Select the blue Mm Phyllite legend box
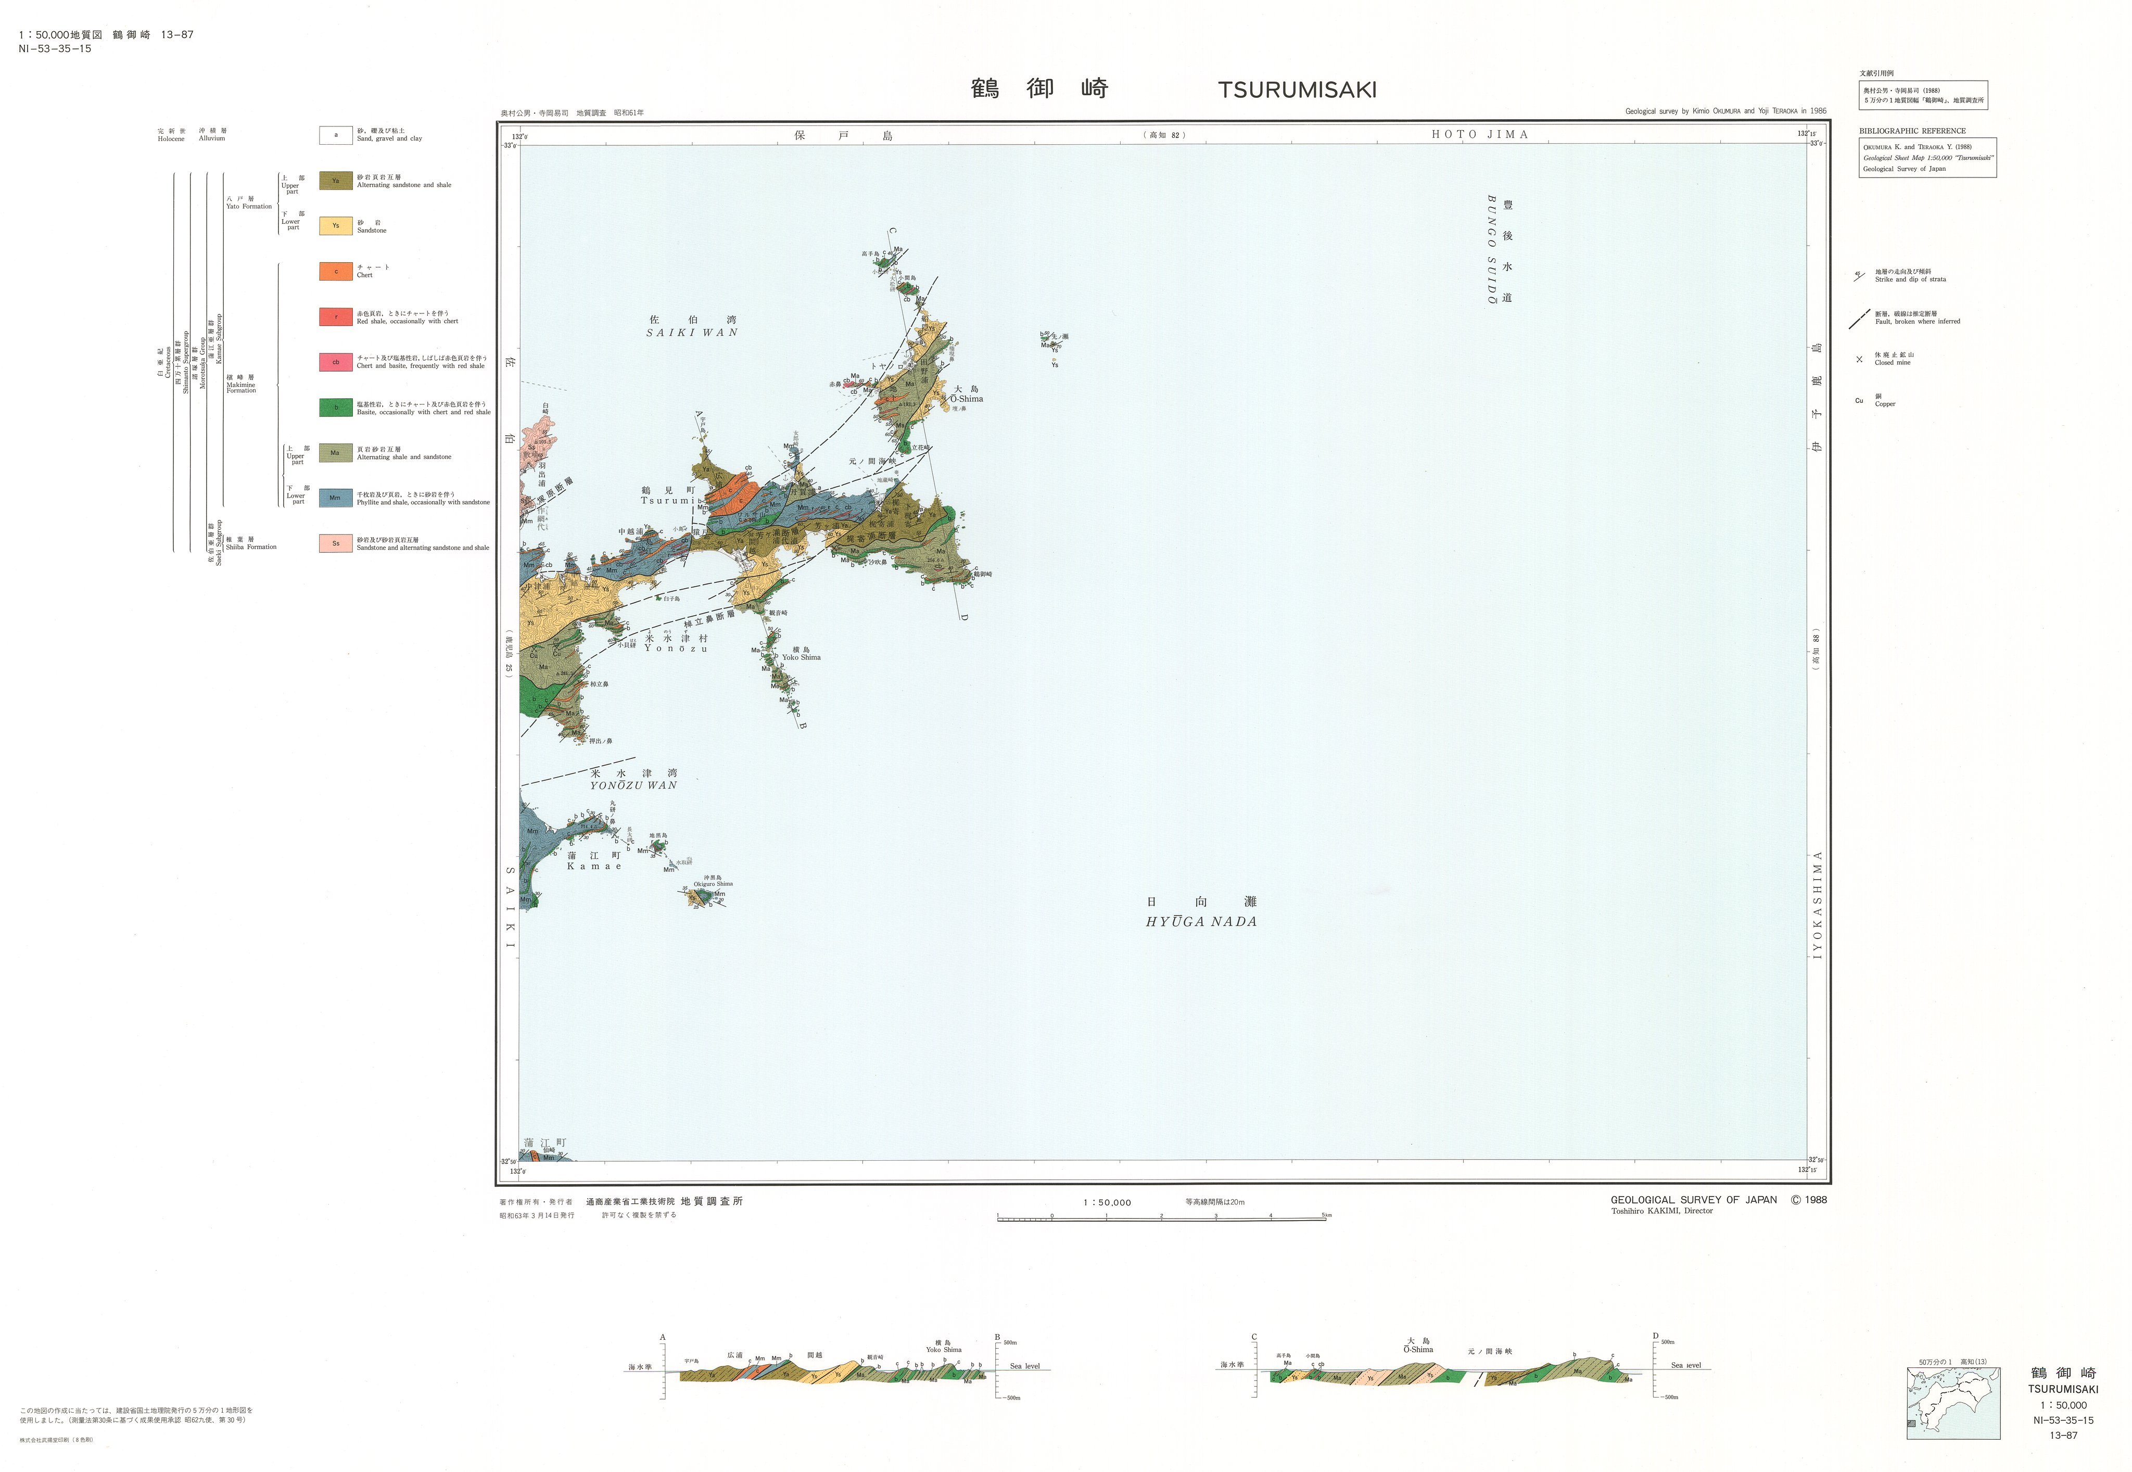The height and width of the screenshot is (1472, 2132). pos(336,498)
